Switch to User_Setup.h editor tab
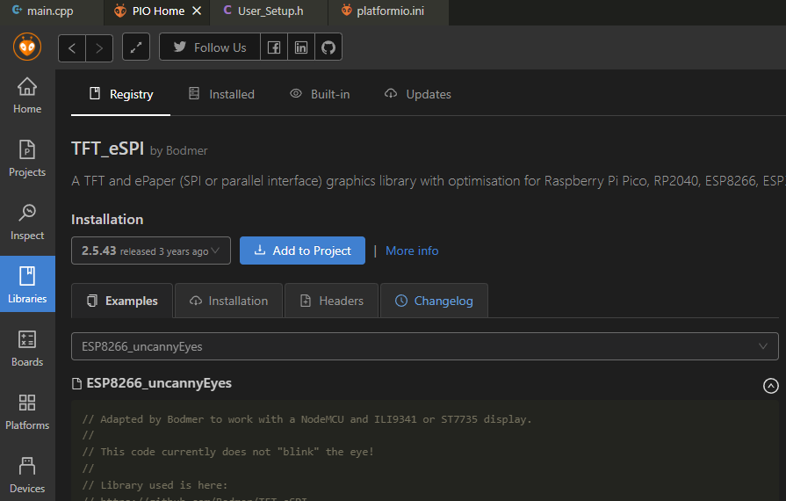The width and height of the screenshot is (786, 501). 270,11
